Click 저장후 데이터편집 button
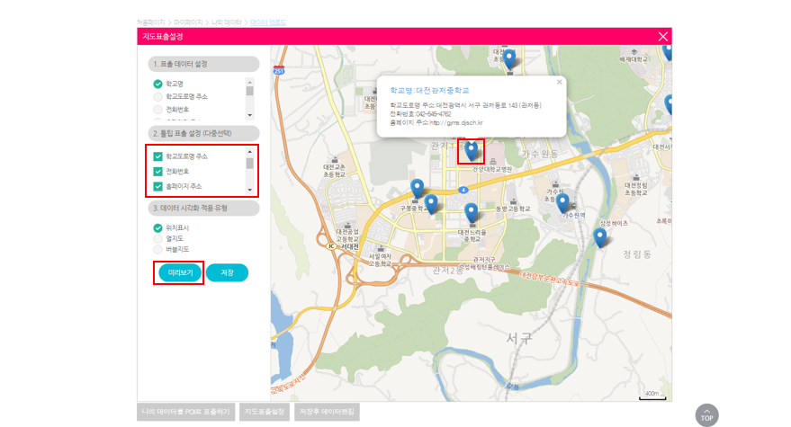791x427 pixels. point(327,412)
